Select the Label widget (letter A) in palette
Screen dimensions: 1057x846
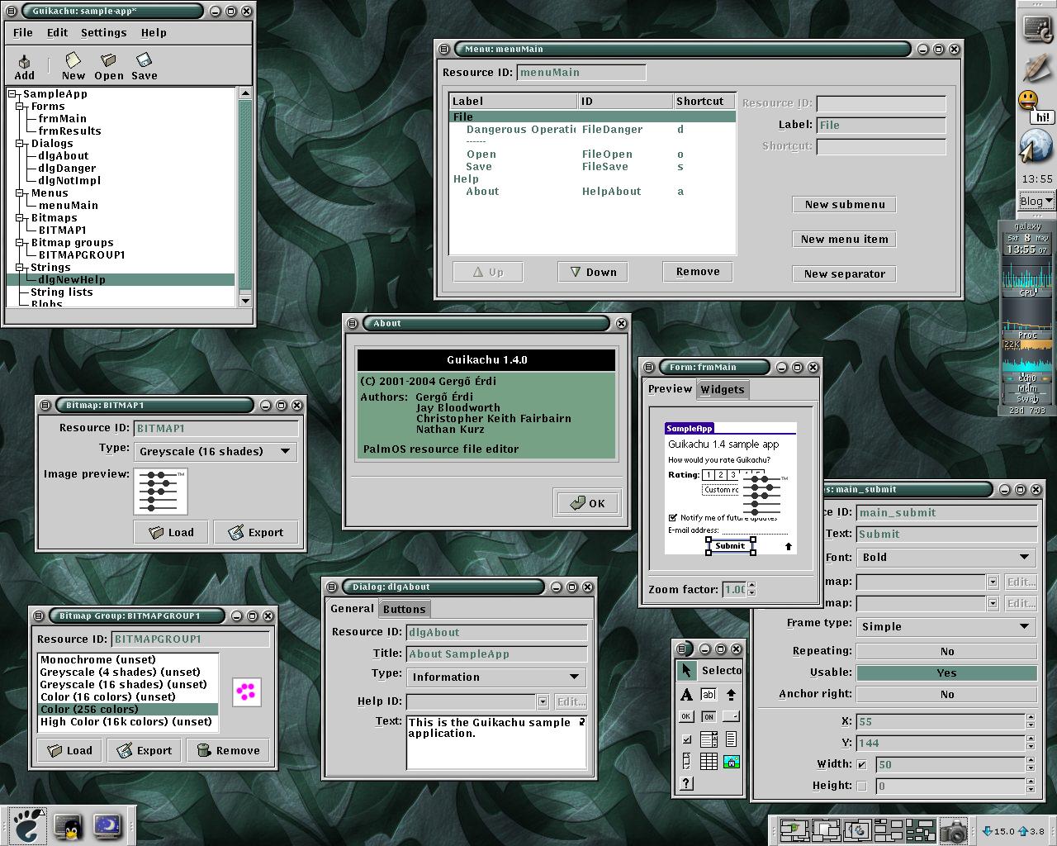686,695
